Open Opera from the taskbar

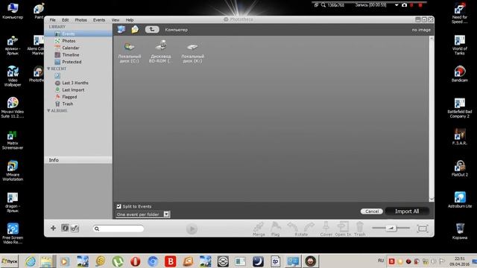(x=136, y=261)
